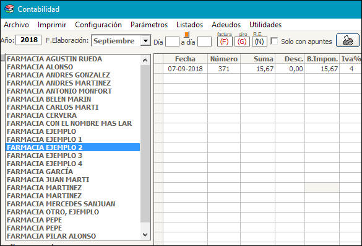The height and width of the screenshot is (246, 362).
Task: Click the 'a día' end input field
Action: point(204,42)
